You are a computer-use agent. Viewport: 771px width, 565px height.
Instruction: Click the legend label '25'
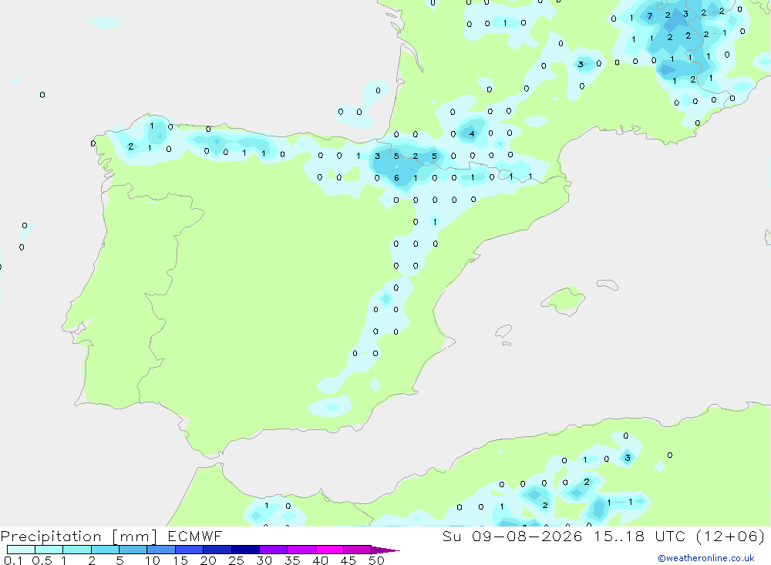pos(236,560)
